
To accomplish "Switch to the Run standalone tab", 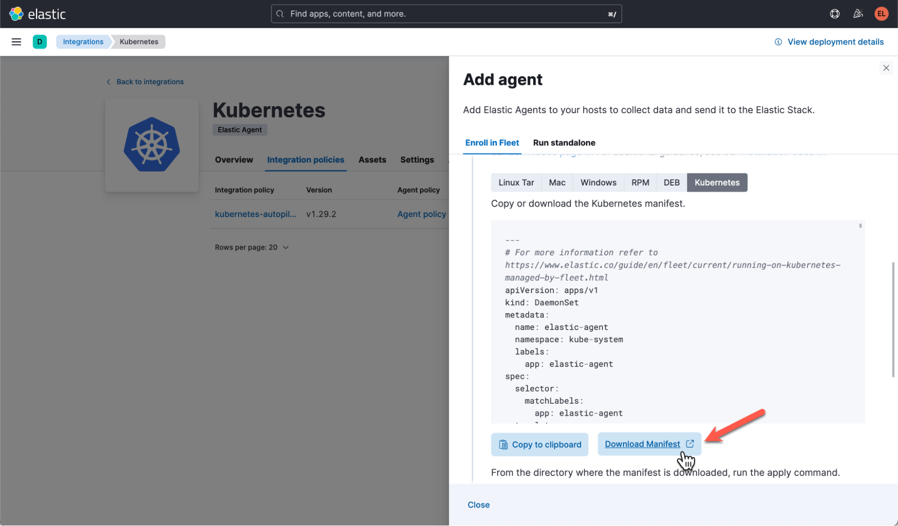I will [x=564, y=142].
